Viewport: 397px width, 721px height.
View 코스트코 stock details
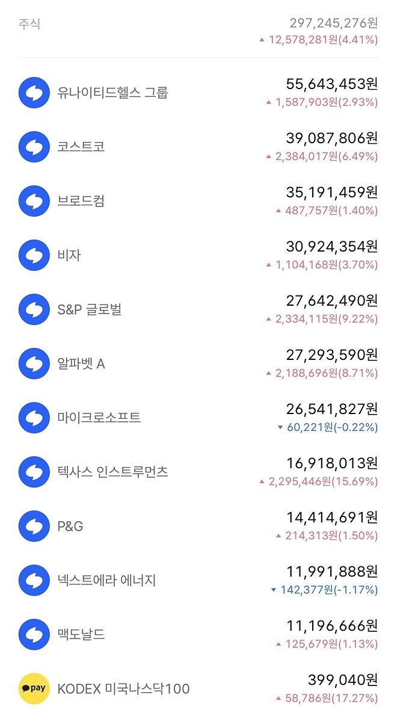tap(198, 146)
